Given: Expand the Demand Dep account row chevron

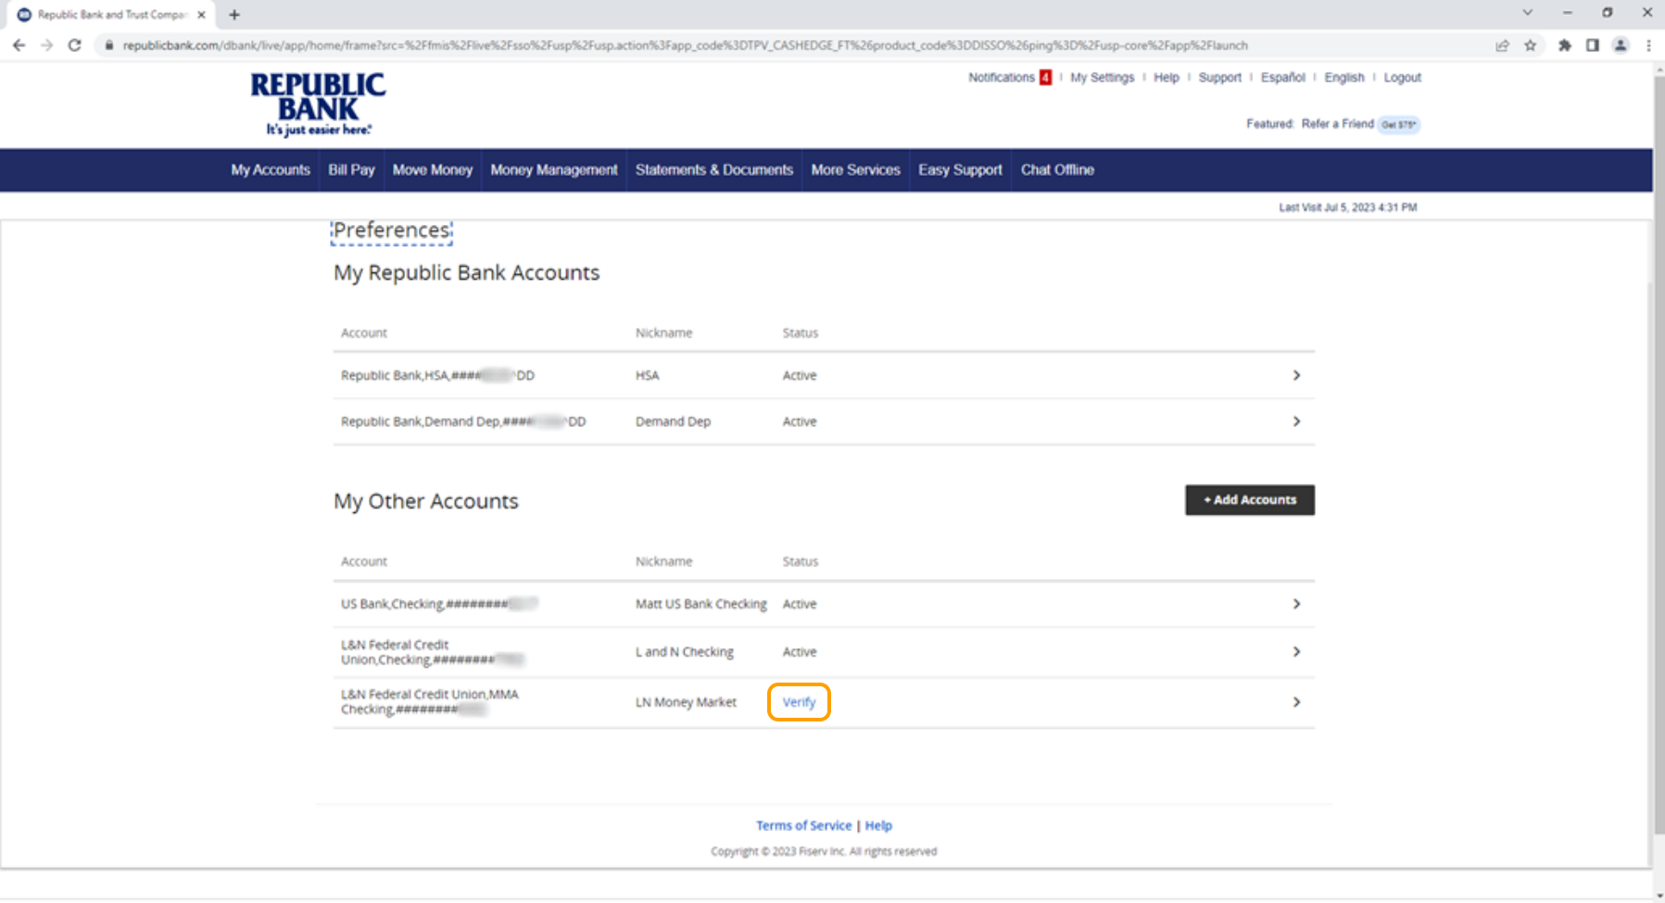Looking at the screenshot, I should coord(1296,421).
